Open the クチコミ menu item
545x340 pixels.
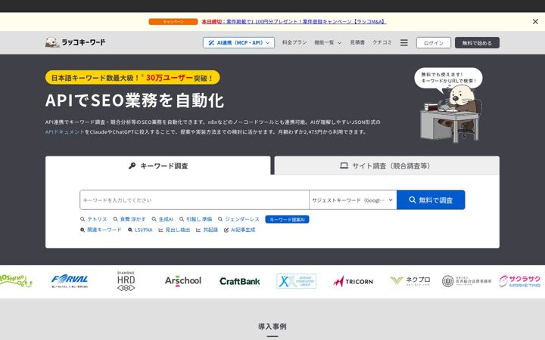tap(382, 42)
